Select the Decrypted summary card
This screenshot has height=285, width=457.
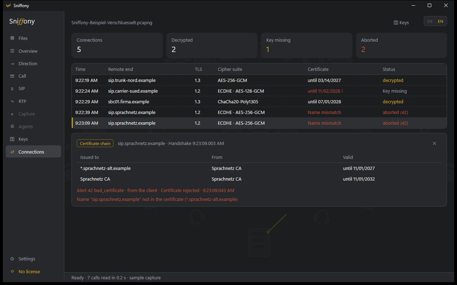[x=212, y=46]
